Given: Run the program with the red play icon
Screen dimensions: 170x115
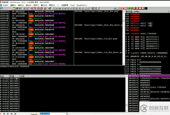Looking at the screenshot, I should click(24, 8).
